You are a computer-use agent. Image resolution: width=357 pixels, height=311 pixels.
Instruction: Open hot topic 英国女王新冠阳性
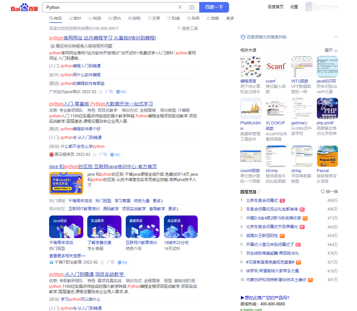(x=262, y=236)
